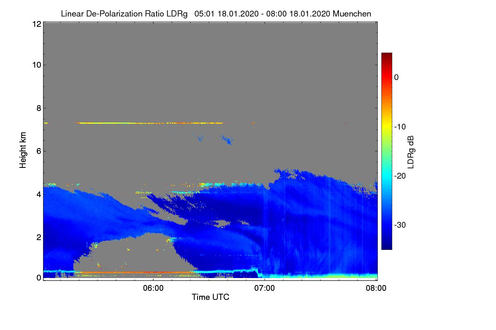Click the 08:00 time tick label

pos(376,288)
